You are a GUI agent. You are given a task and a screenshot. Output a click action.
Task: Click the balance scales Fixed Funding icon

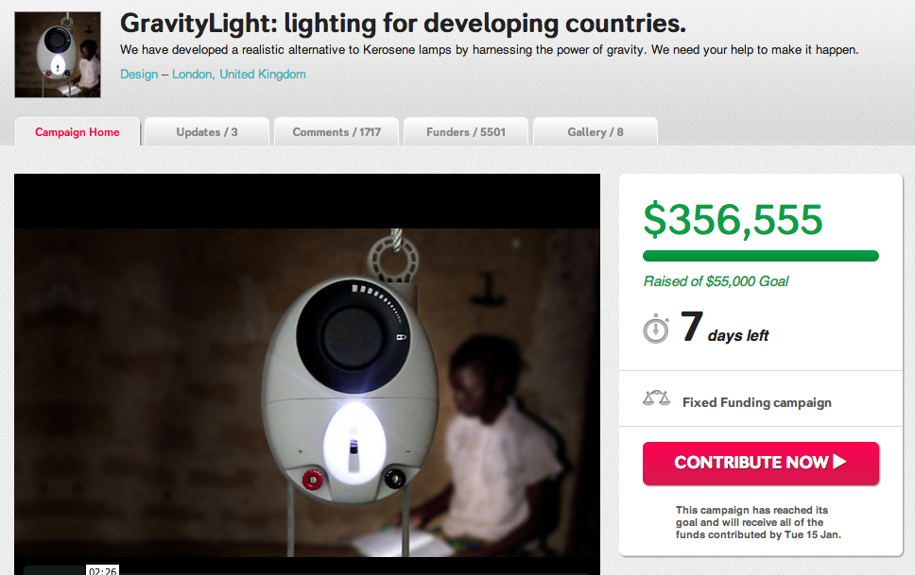(657, 398)
